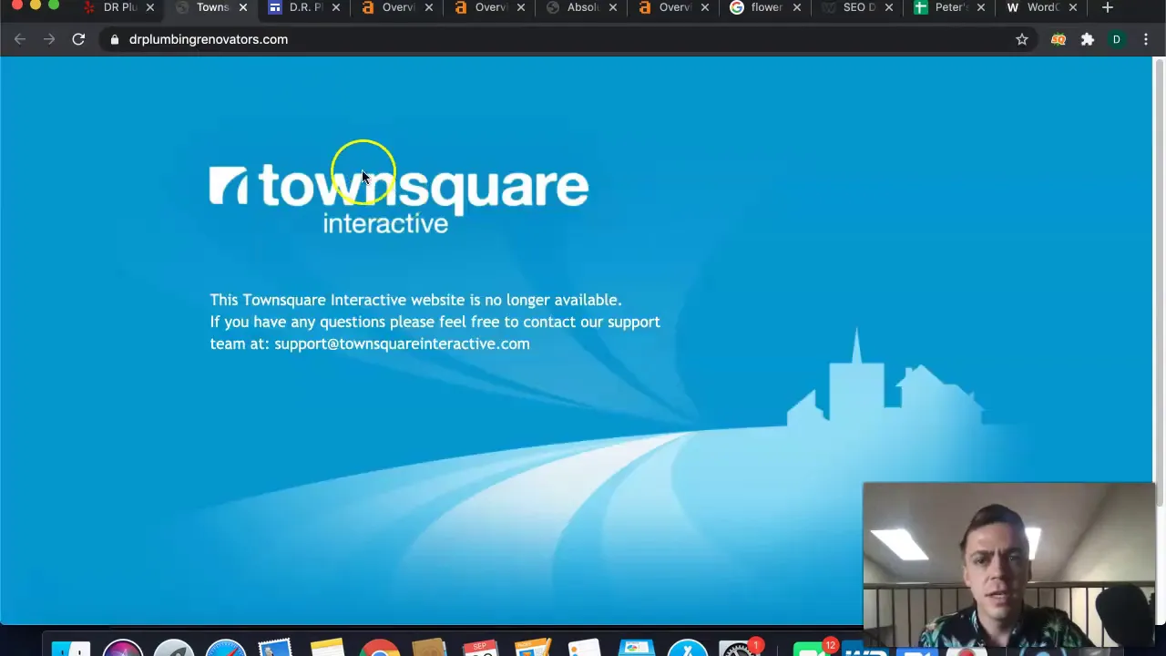
Task: Close the flower tab
Action: click(797, 7)
